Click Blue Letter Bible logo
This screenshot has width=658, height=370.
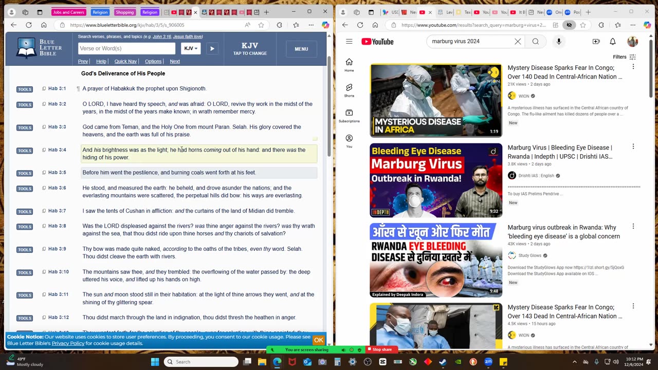tap(39, 48)
